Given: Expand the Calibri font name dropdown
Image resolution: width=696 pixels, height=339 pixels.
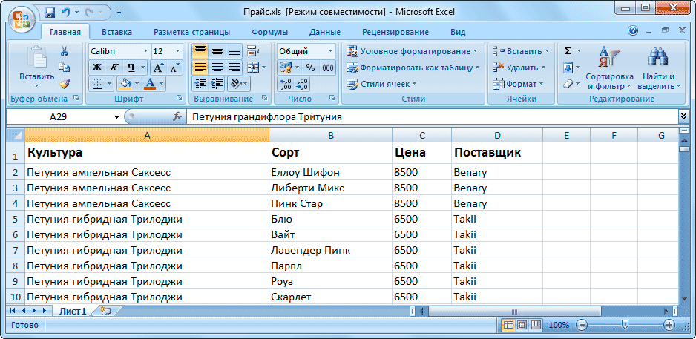Looking at the screenshot, I should coord(144,51).
